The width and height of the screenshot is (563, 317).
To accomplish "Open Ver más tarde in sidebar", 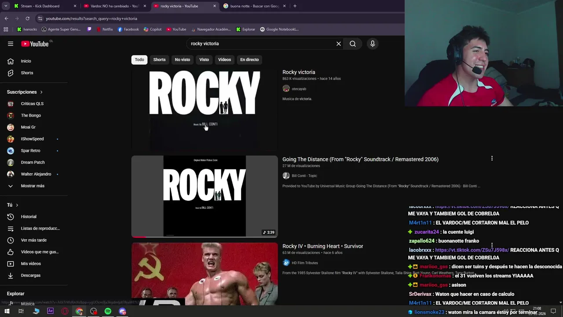I will pos(33,240).
